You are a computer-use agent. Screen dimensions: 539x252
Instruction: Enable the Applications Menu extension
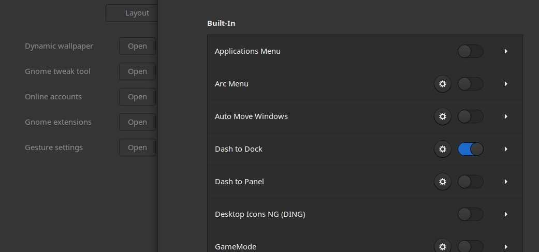click(470, 51)
